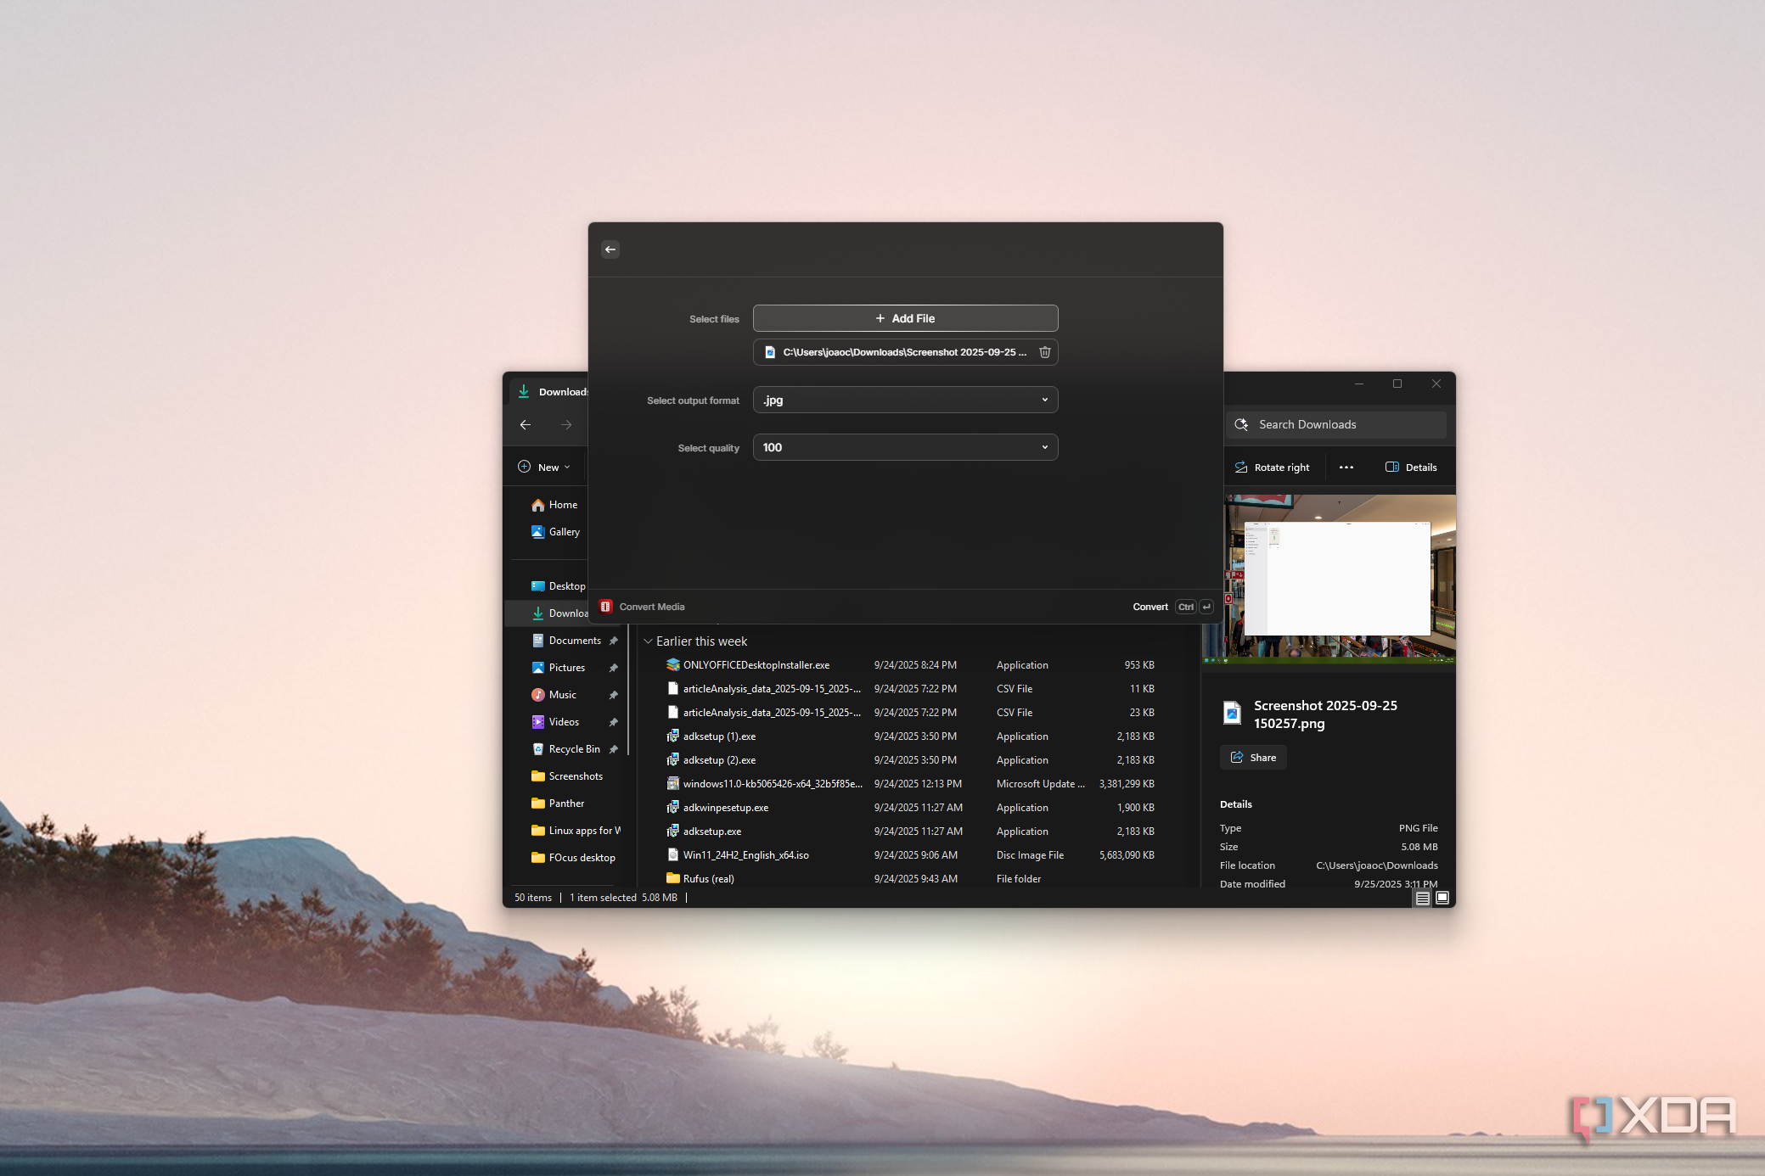The height and width of the screenshot is (1176, 1765).
Task: Unpin Documents using its pin icon
Action: click(x=613, y=641)
